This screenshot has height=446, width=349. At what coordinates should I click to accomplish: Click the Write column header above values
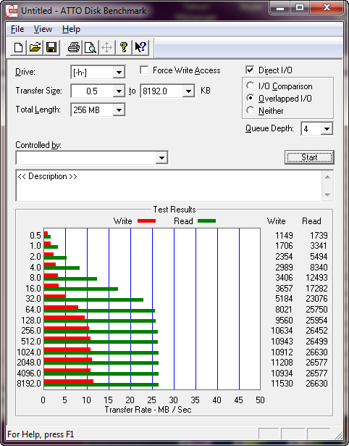(277, 221)
